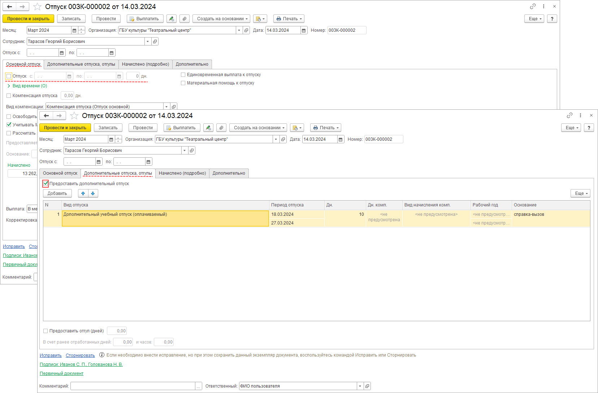Open Еще menu in front window toolbar
The width and height of the screenshot is (598, 393).
pyautogui.click(x=571, y=128)
